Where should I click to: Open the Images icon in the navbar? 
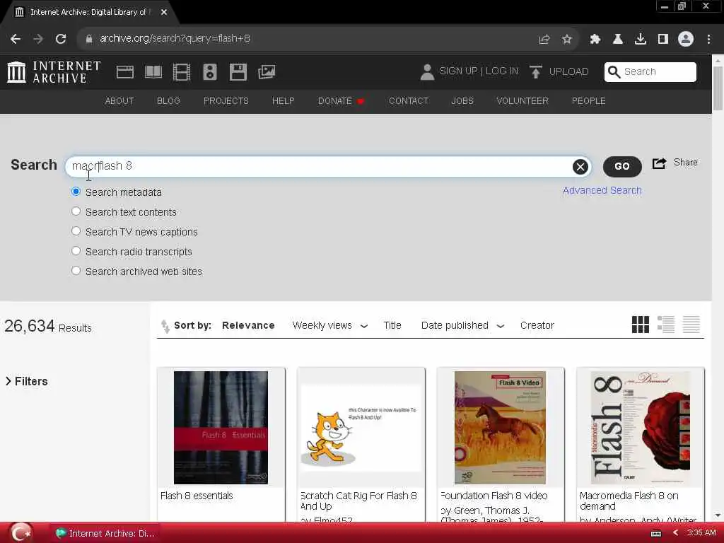(x=267, y=72)
